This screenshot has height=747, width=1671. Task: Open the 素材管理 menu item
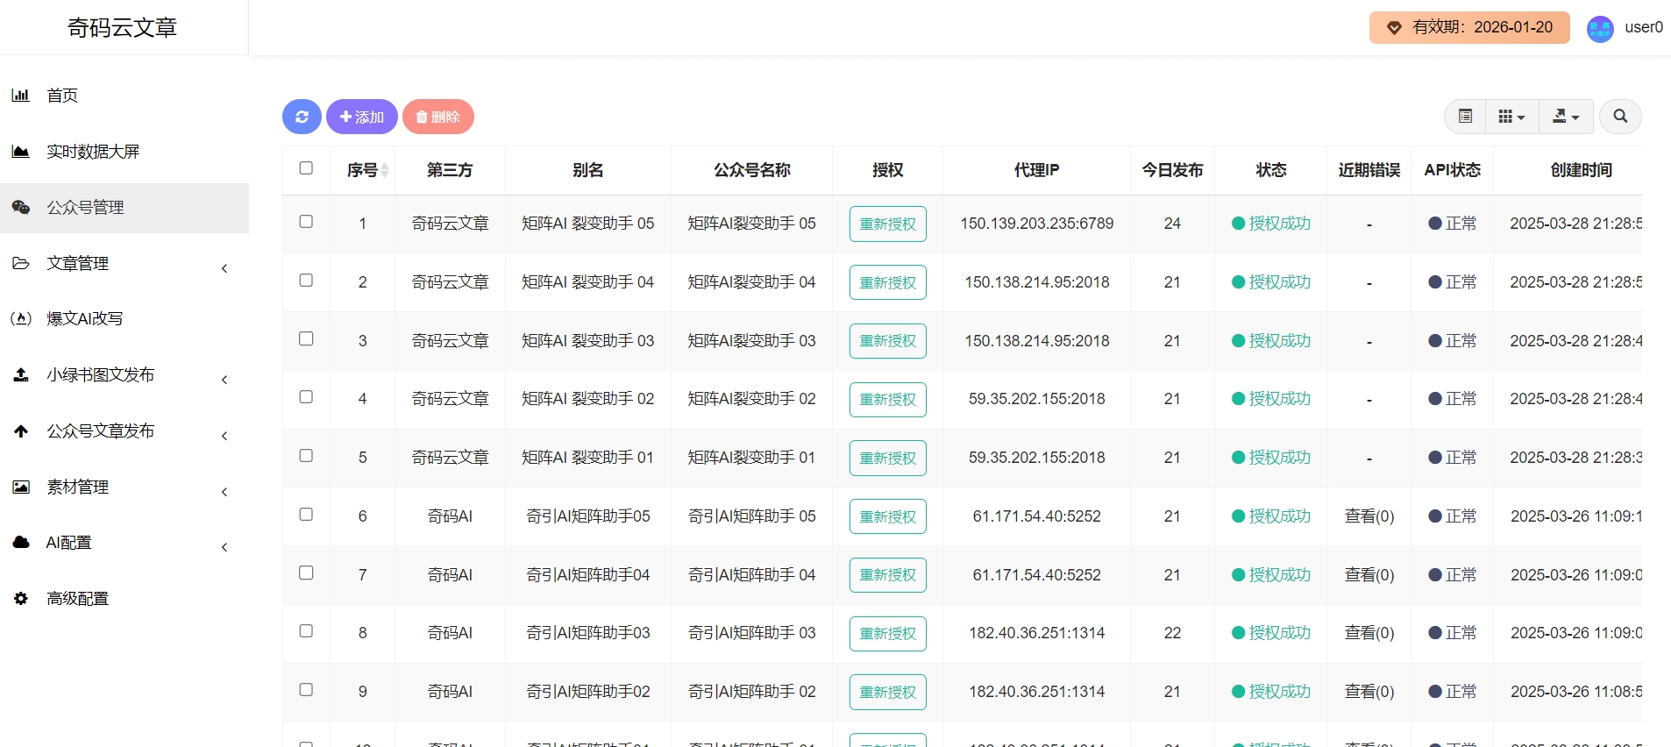click(x=77, y=487)
